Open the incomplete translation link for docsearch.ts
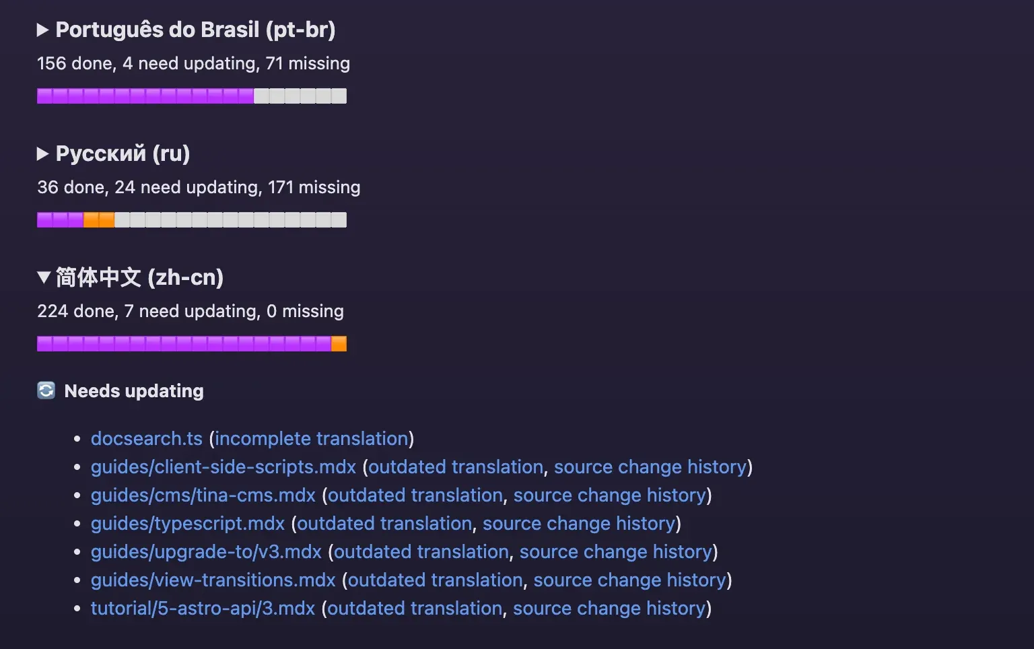 311,438
